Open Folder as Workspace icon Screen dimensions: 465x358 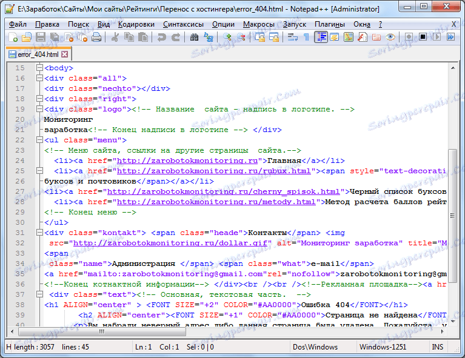click(x=376, y=37)
